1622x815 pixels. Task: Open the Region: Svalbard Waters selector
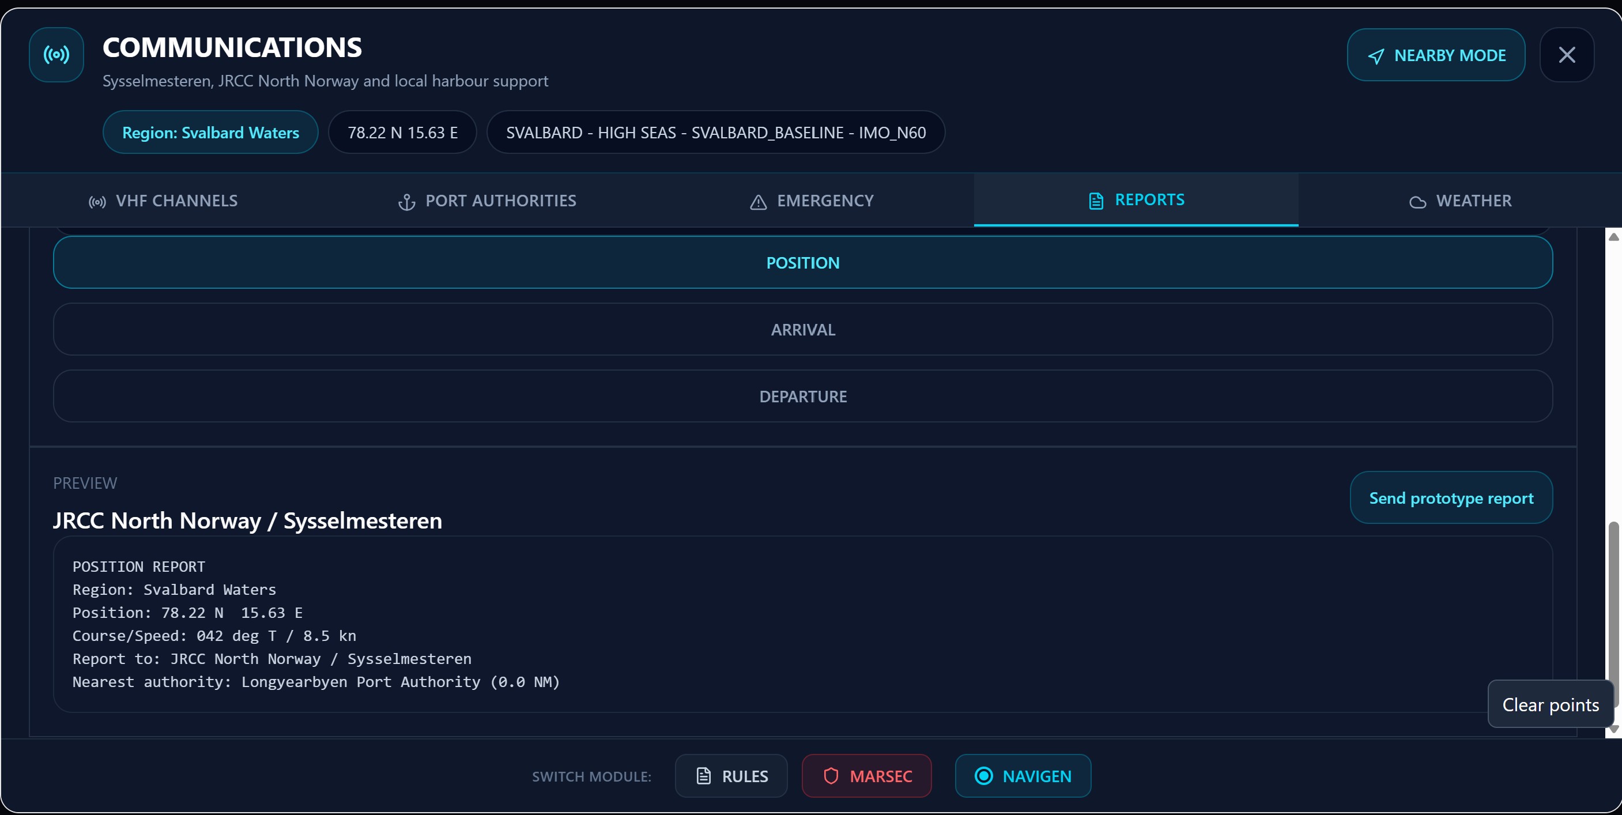210,132
